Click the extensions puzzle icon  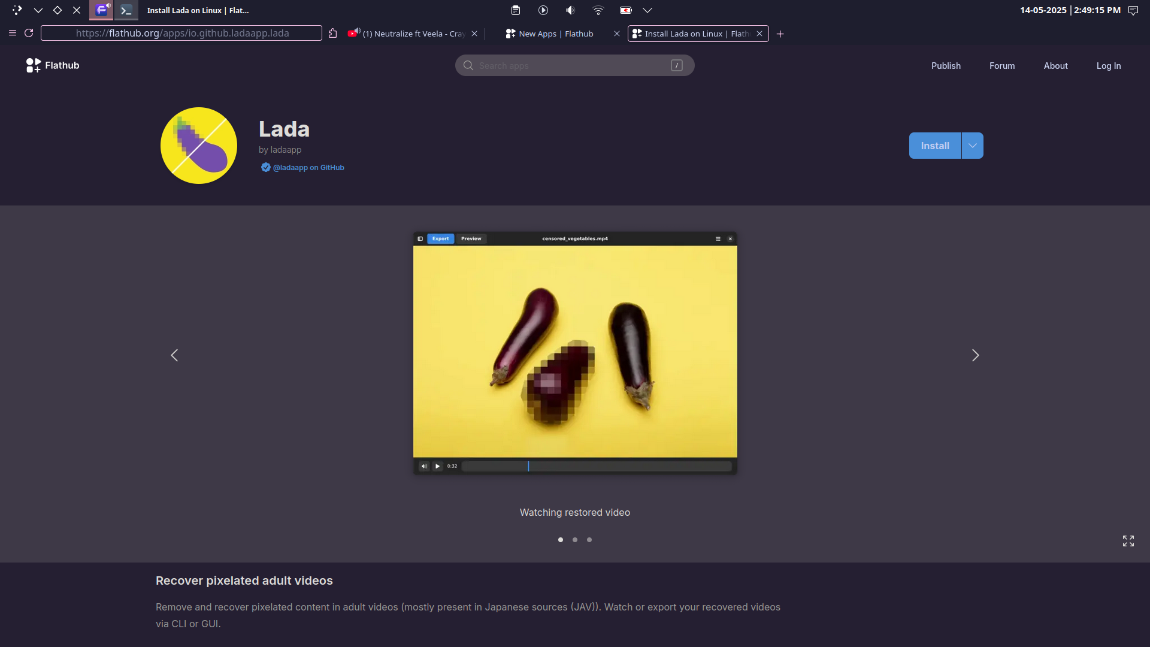333,34
